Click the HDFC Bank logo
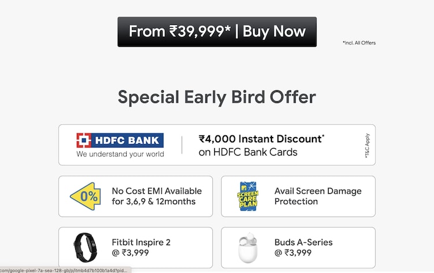Viewport: 434px width, 273px height. point(120,140)
